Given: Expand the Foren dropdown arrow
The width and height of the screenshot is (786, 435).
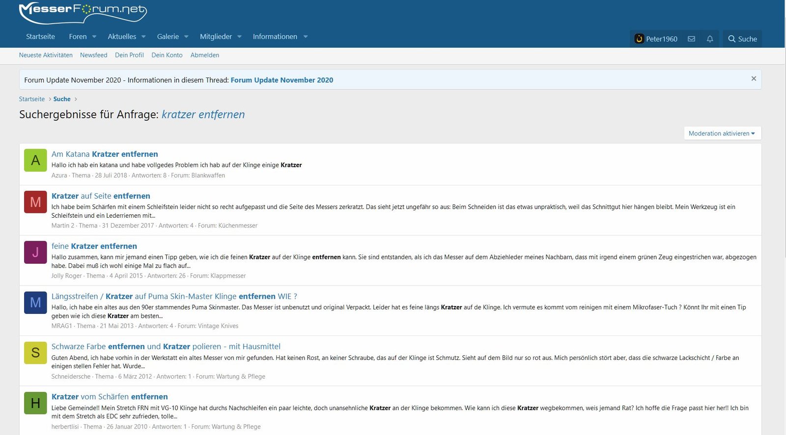Looking at the screenshot, I should click(94, 37).
